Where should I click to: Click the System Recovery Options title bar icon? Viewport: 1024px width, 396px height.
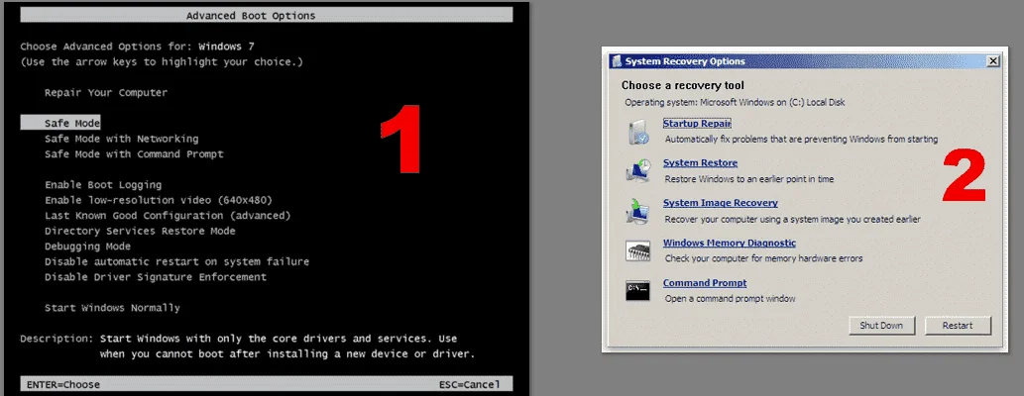pyautogui.click(x=616, y=61)
